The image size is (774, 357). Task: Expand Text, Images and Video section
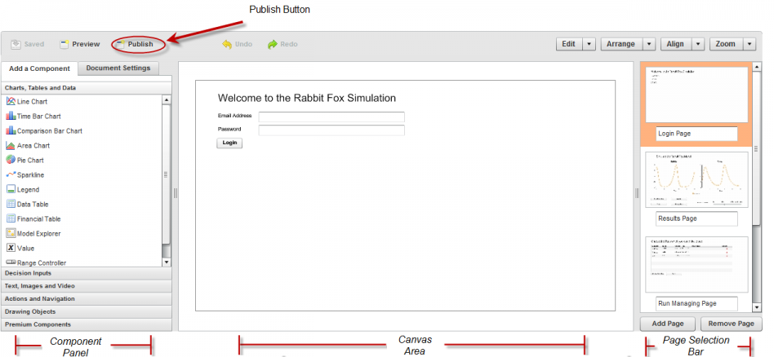pyautogui.click(x=87, y=286)
